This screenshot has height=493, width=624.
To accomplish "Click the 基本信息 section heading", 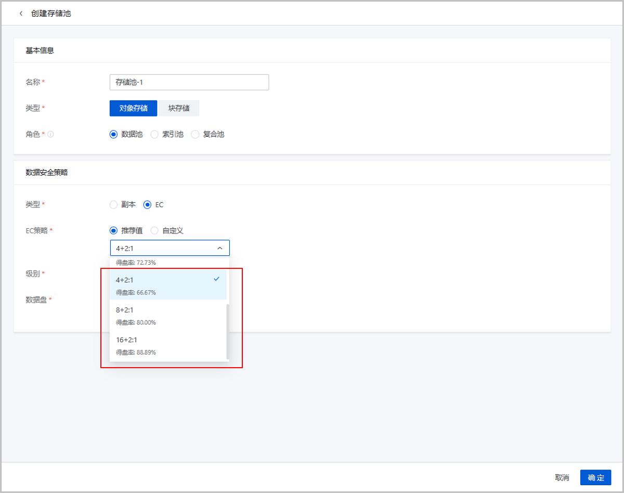I will click(x=40, y=50).
